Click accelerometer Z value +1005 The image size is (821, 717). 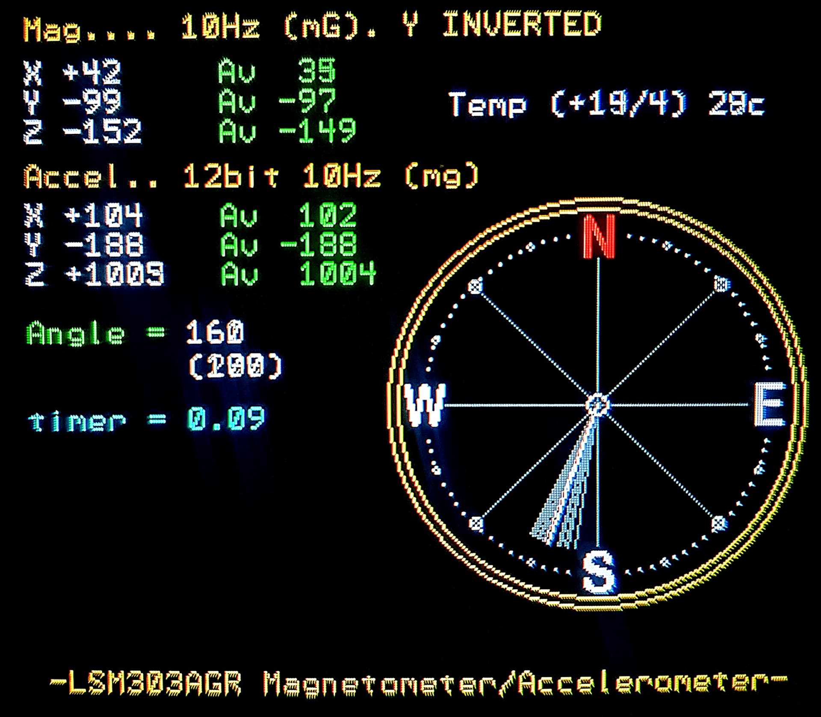point(114,273)
